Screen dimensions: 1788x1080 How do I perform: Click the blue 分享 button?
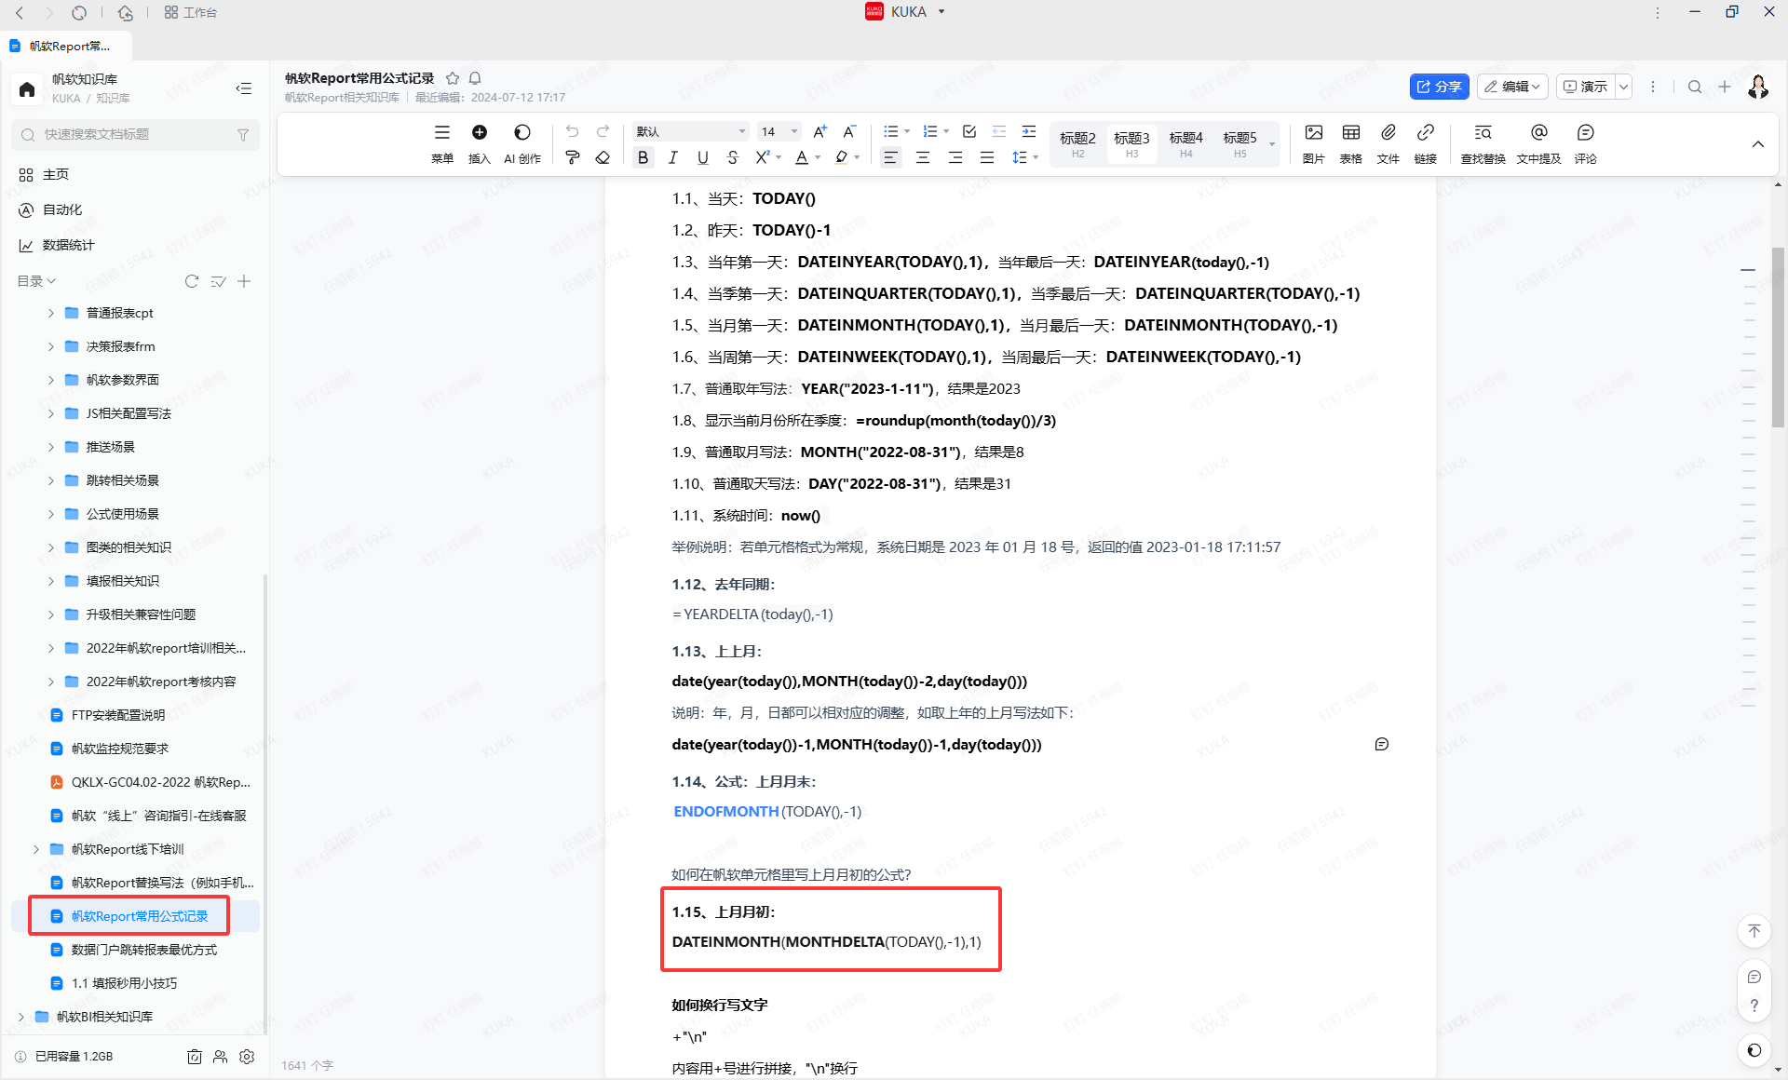click(x=1439, y=87)
